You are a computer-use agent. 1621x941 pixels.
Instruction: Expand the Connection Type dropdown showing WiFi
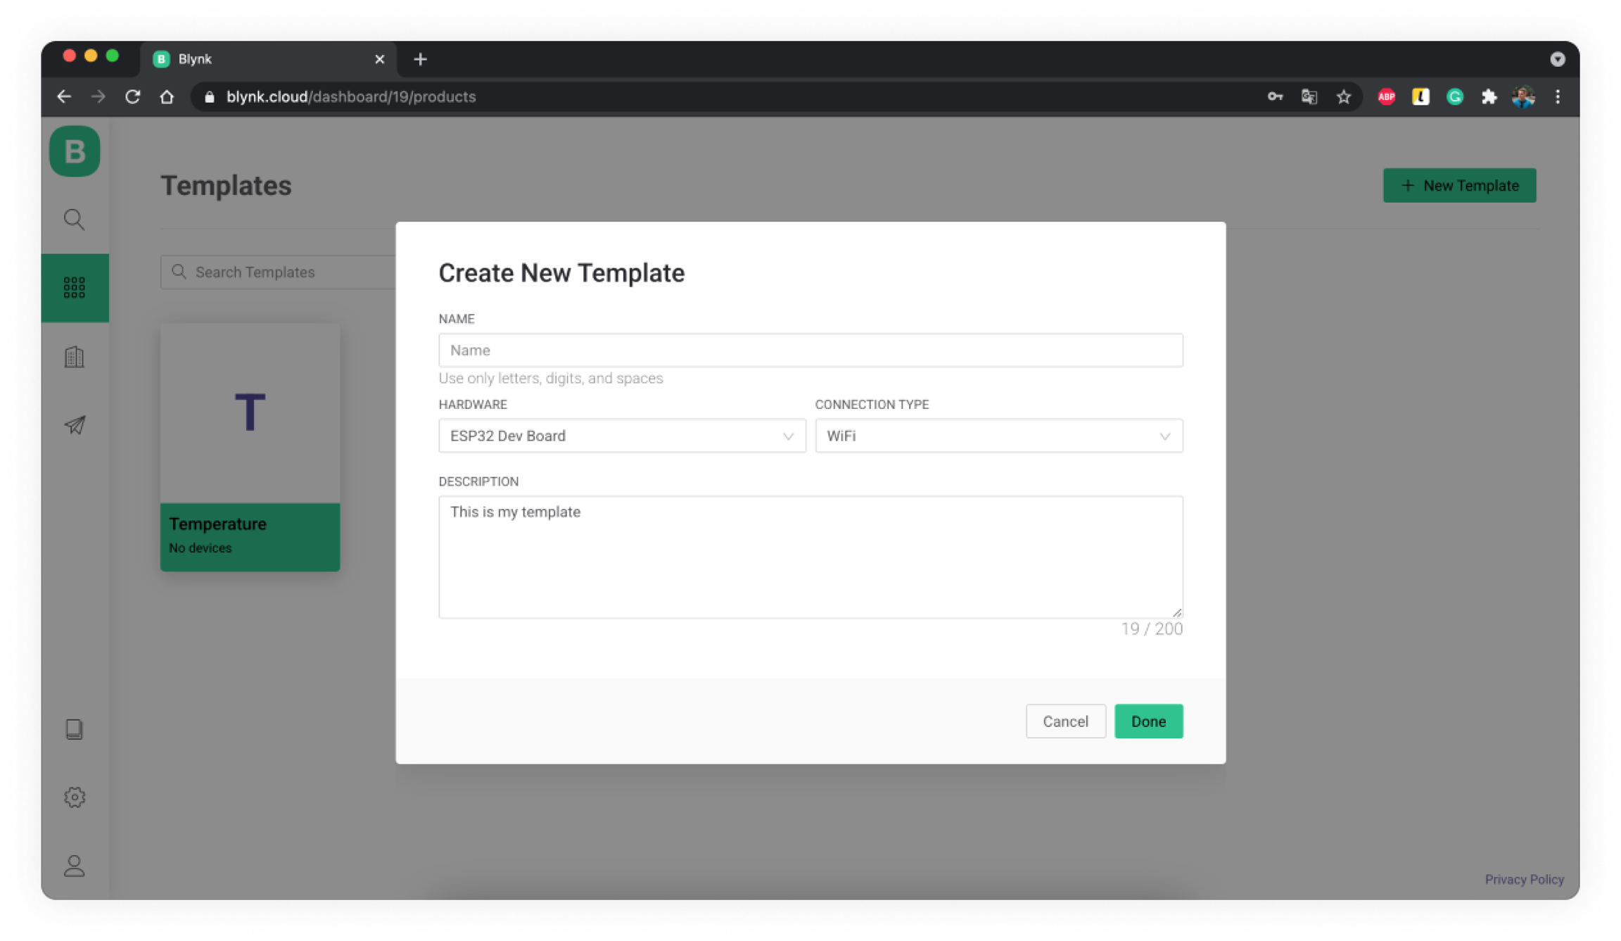[x=998, y=436]
